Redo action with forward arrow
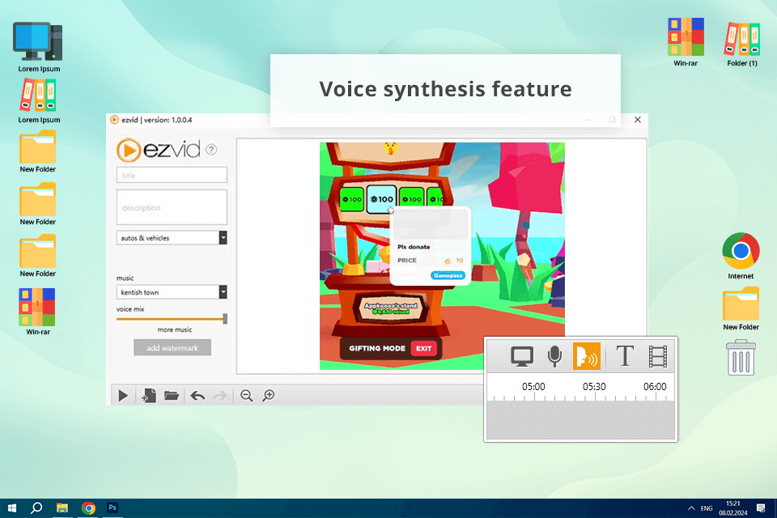Viewport: 777px width, 518px height. click(219, 395)
